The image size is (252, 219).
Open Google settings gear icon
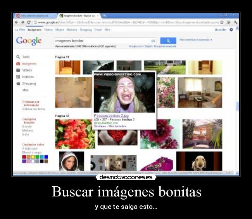231,30
